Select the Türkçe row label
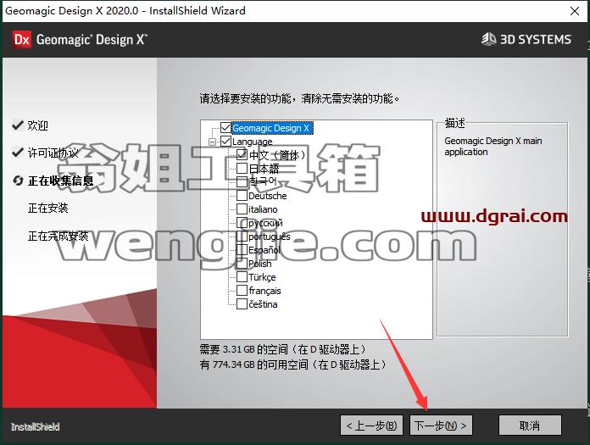 pyautogui.click(x=262, y=277)
